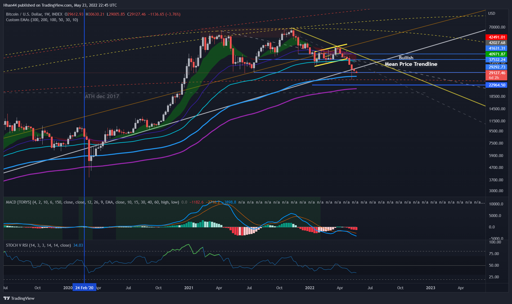Click the STOCH V RSI indicator legend
512x304 pixels.
point(38,245)
